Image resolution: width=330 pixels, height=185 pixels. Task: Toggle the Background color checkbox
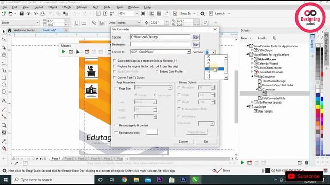point(116,133)
